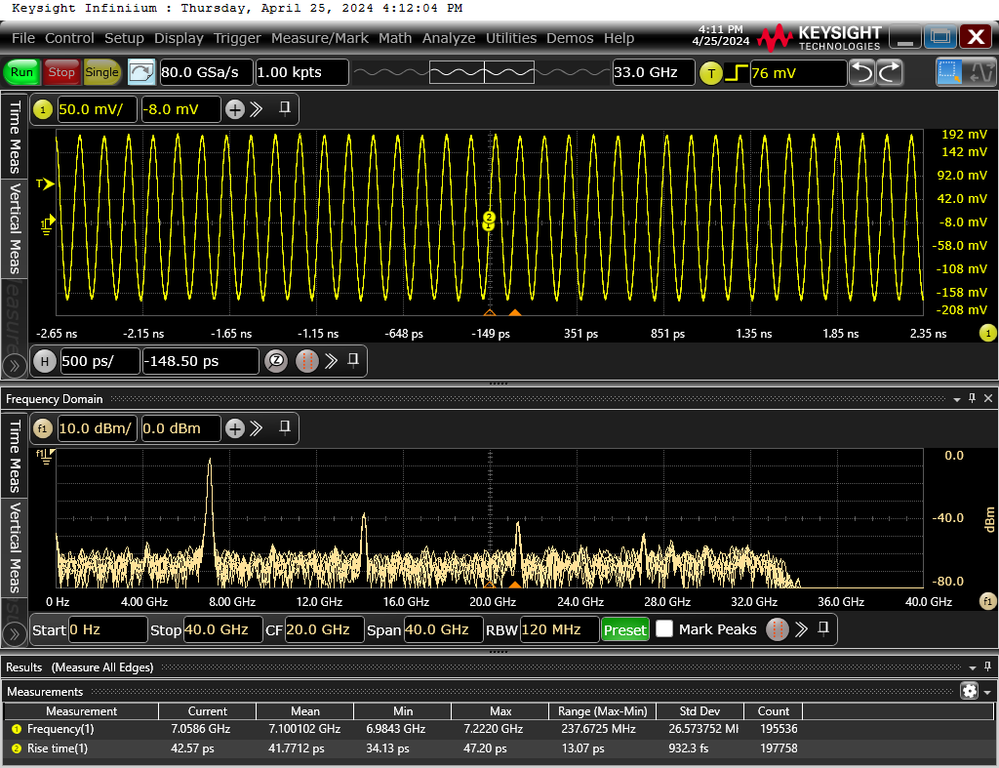The width and height of the screenshot is (999, 768).
Task: Click the green Preset button
Action: [625, 629]
